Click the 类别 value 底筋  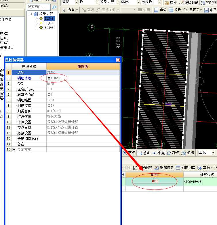83,83
